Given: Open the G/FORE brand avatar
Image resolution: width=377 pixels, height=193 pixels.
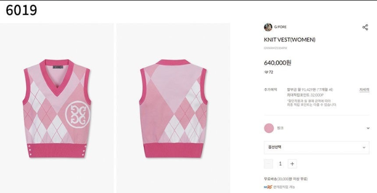Looking at the screenshot, I should [268, 27].
